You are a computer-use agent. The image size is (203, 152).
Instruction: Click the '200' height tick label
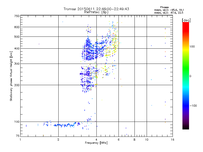point(17,85)
